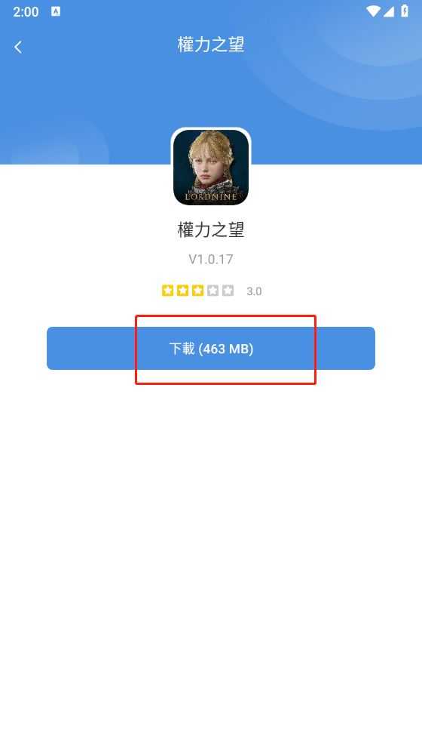Tap the cellular signal strength icon

[x=388, y=11]
